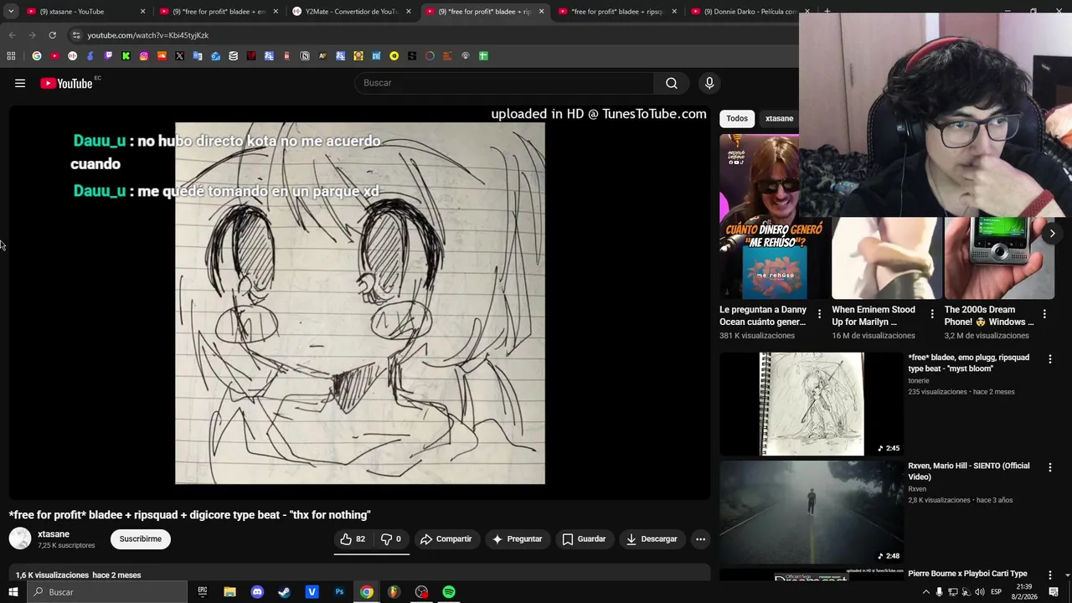Viewport: 1072px width, 603px height.
Task: Click the YouTube search input field
Action: click(x=504, y=83)
